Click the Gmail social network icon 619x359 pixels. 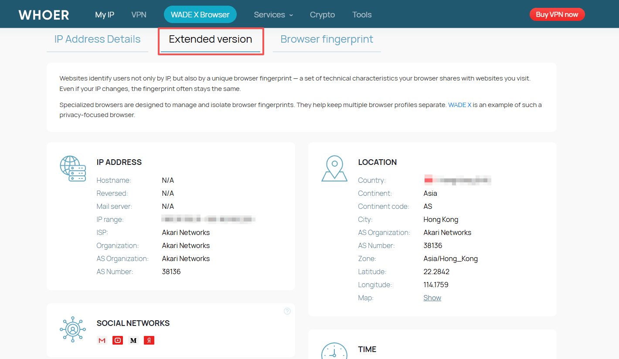(102, 340)
